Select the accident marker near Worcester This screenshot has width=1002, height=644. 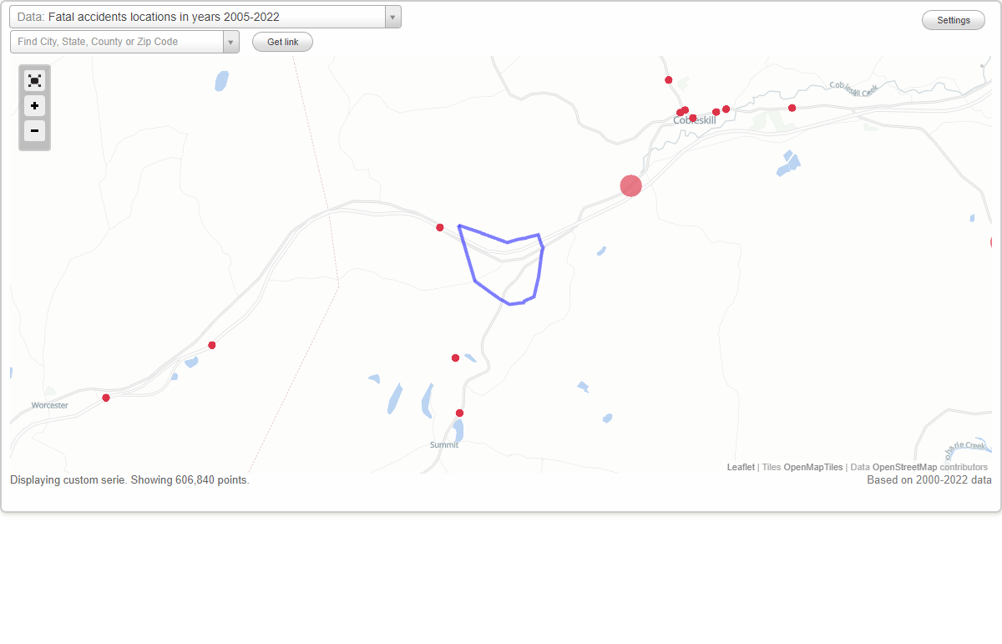tap(106, 398)
